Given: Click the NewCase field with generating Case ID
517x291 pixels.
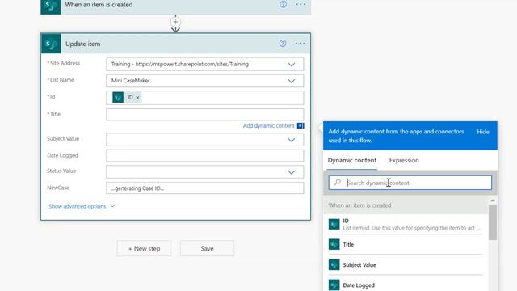Looking at the screenshot, I should point(204,188).
